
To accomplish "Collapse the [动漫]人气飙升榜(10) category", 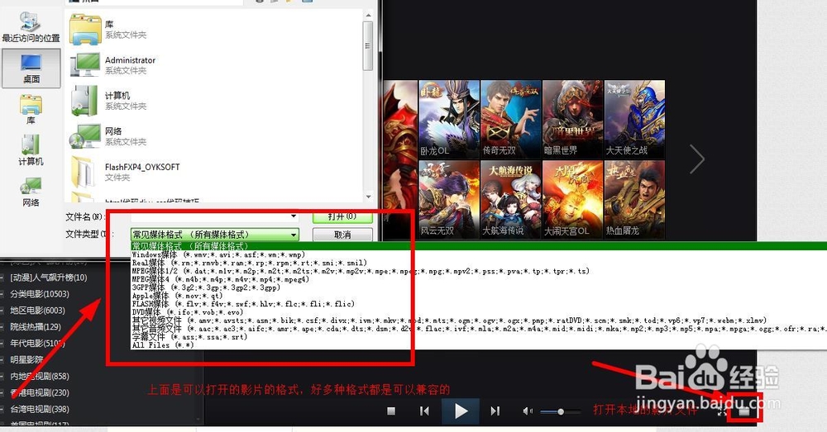I will (x=2, y=278).
